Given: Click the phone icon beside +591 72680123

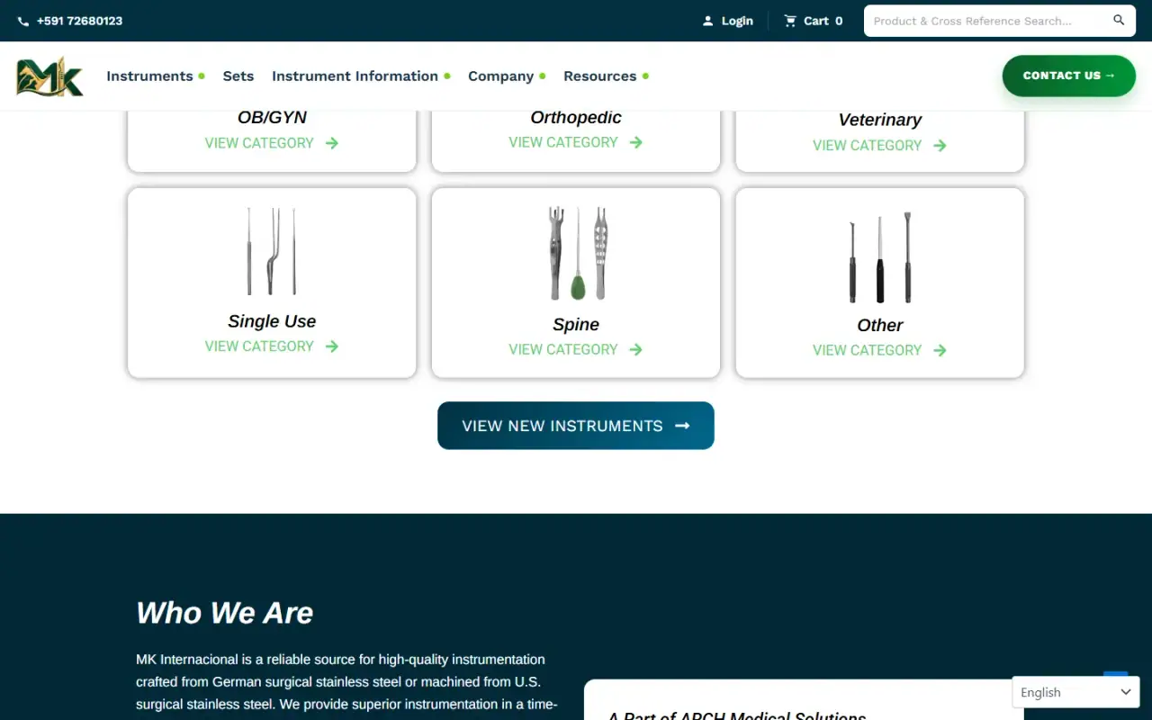Looking at the screenshot, I should pos(23,21).
